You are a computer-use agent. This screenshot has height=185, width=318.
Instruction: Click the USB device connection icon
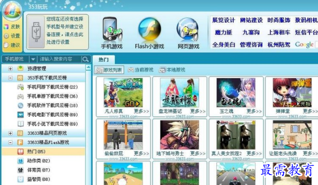pos(36,32)
